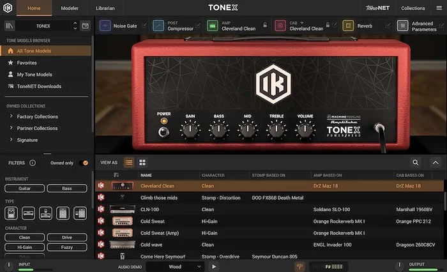The image size is (447, 272).
Task: Open the Compressor edit icon
Action: [x=198, y=26]
